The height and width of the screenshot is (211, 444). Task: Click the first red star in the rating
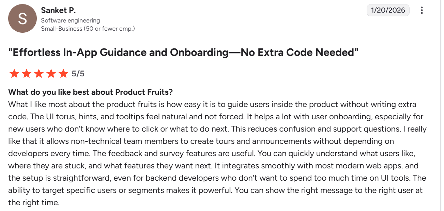pos(14,73)
